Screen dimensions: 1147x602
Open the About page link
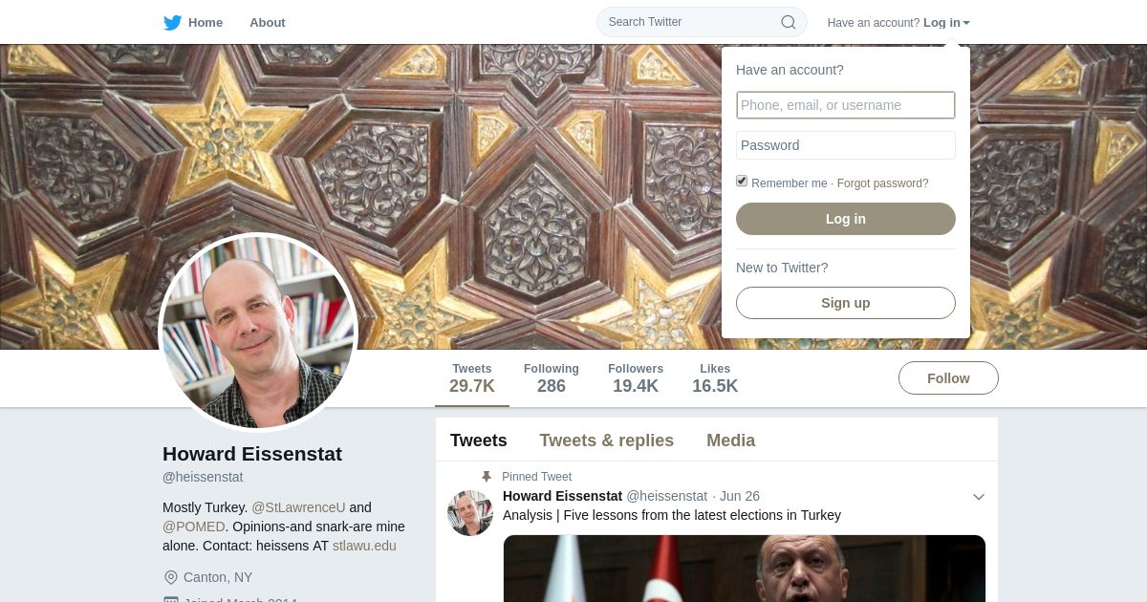tap(267, 23)
